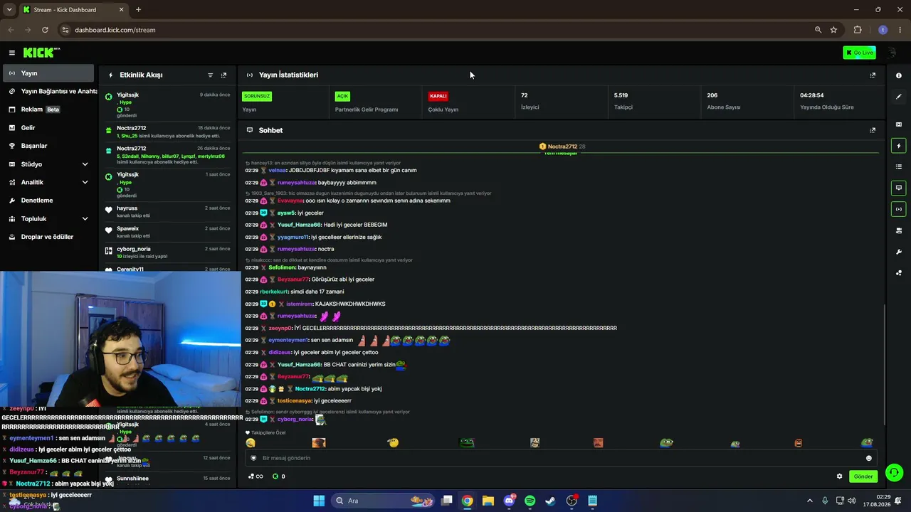Open the Gelir page
This screenshot has height=512, width=911.
pyautogui.click(x=48, y=128)
